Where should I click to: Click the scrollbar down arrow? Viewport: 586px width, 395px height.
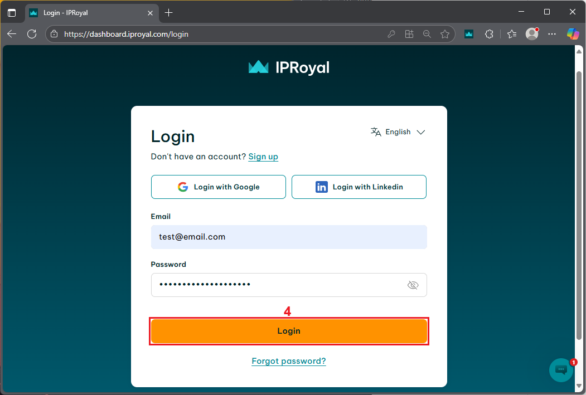click(579, 386)
